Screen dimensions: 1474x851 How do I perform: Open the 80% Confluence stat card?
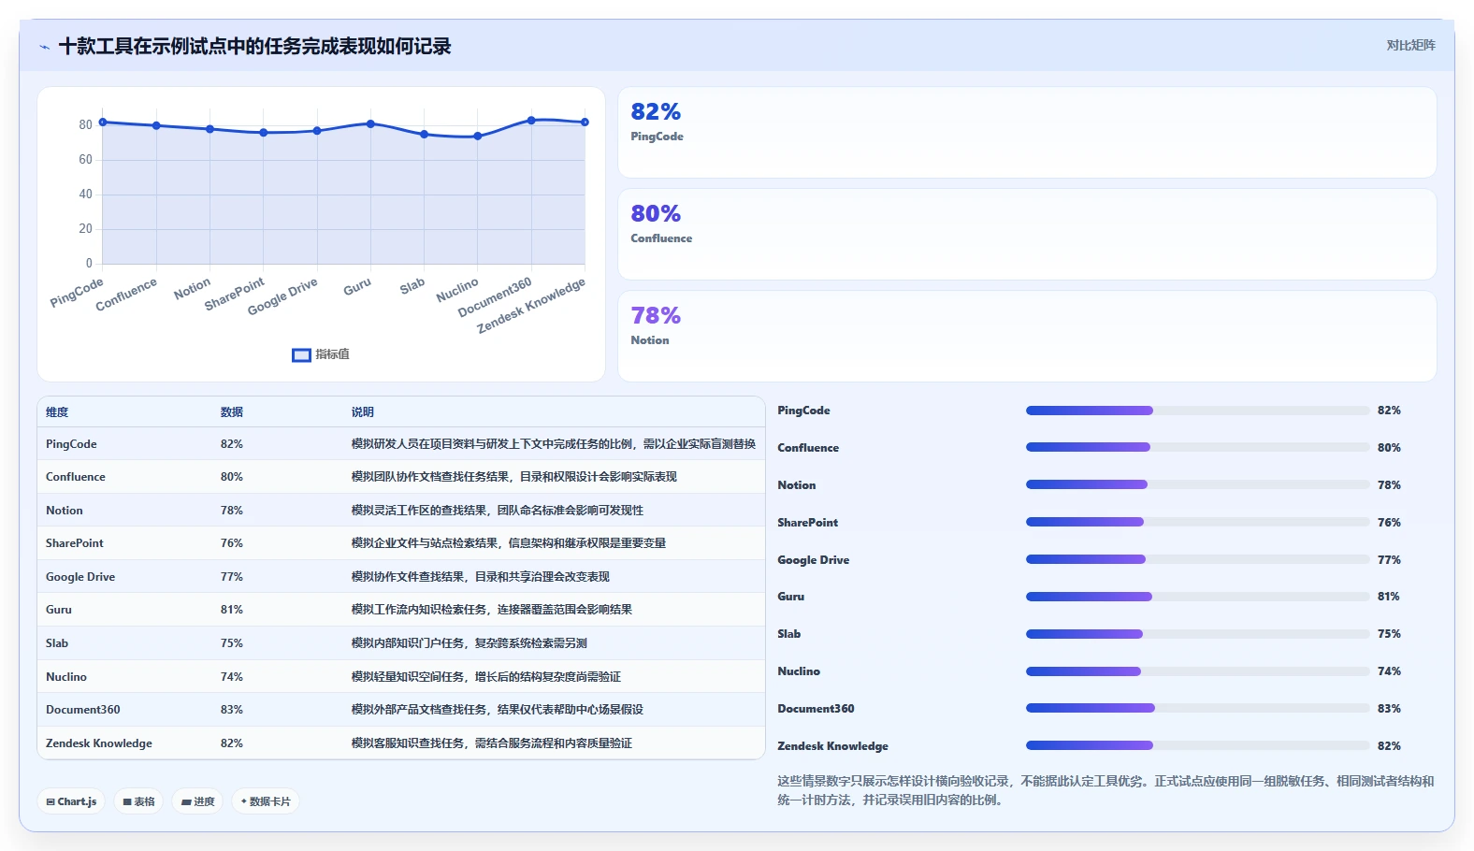click(1027, 234)
